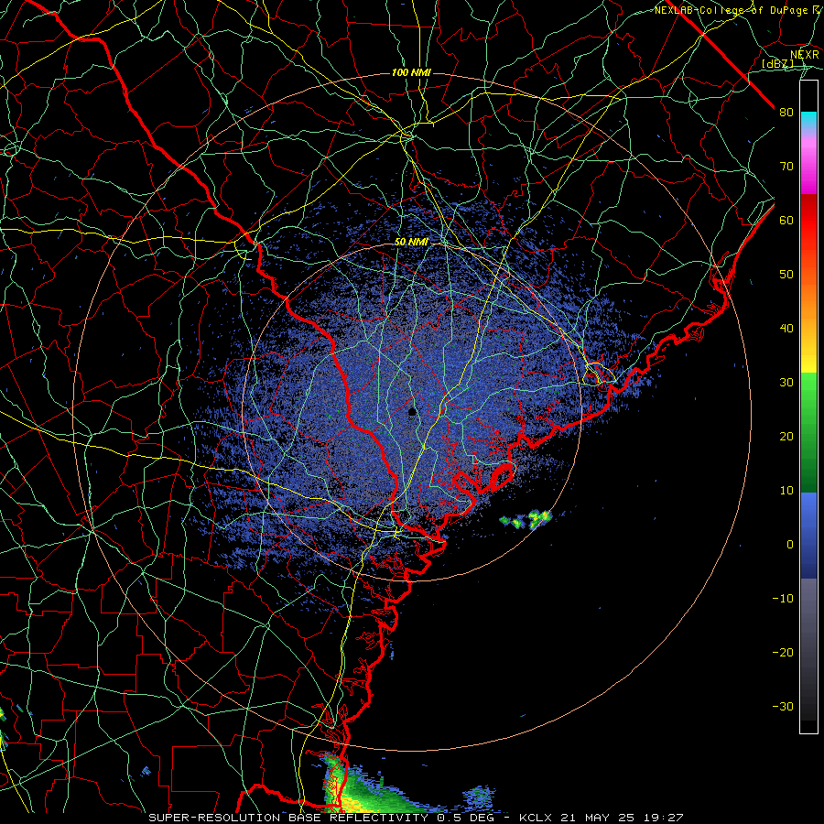
Task: Click the 70 value on the color scale
Action: (x=786, y=167)
